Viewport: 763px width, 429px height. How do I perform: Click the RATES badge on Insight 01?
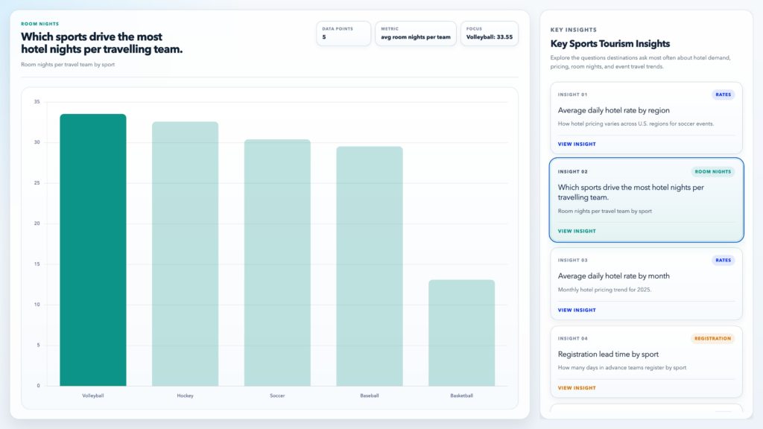[723, 95]
